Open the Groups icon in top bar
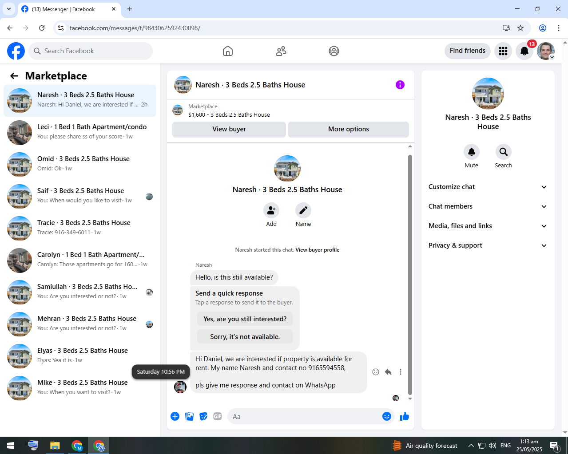Screen dimensions: 568x454 pyautogui.click(x=334, y=51)
